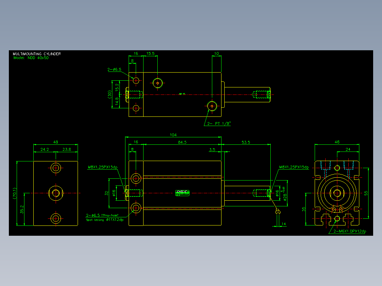Click the "14.8" vertical dimension
Screen dimensions: 382x286
coord(117,101)
